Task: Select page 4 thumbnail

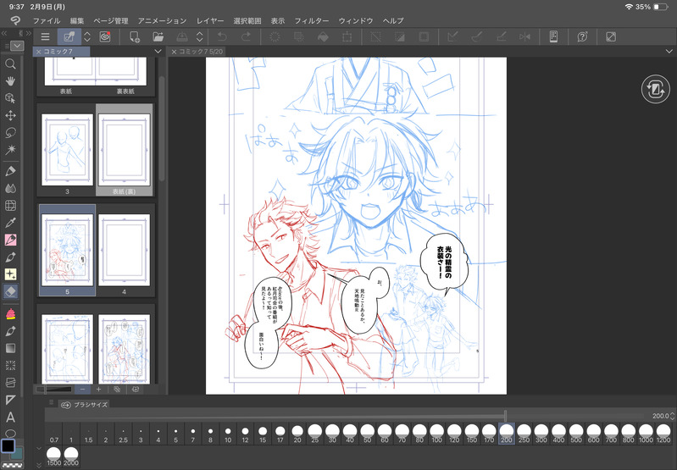Action: [124, 250]
